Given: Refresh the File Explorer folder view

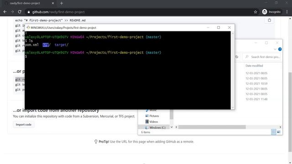Looking at the screenshot, I should point(237,56).
